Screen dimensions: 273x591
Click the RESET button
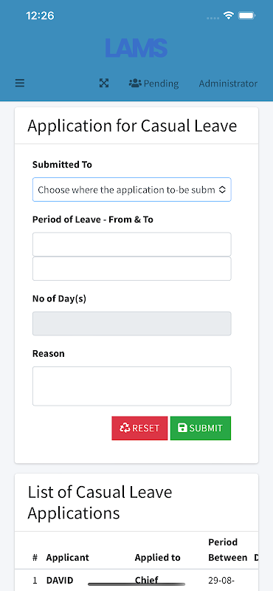139,428
